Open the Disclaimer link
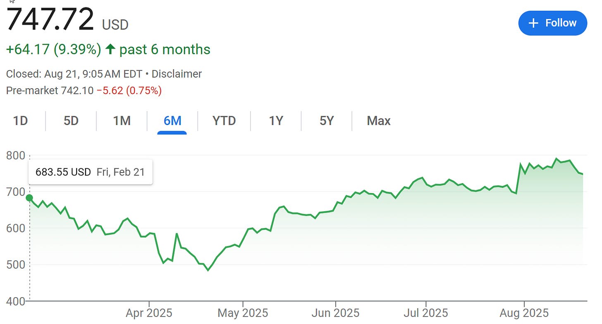The height and width of the screenshot is (324, 602). (x=177, y=74)
